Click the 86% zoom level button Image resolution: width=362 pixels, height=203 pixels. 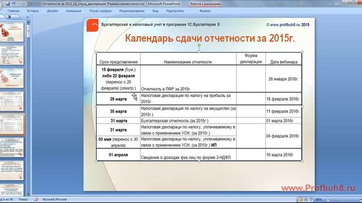tap(318, 199)
